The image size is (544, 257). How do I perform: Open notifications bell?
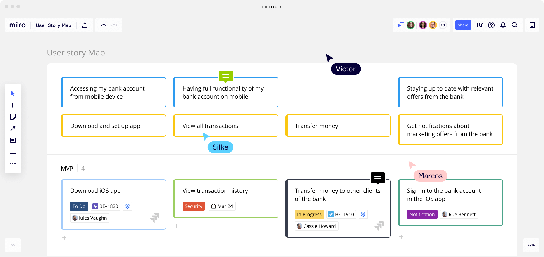[x=503, y=25]
